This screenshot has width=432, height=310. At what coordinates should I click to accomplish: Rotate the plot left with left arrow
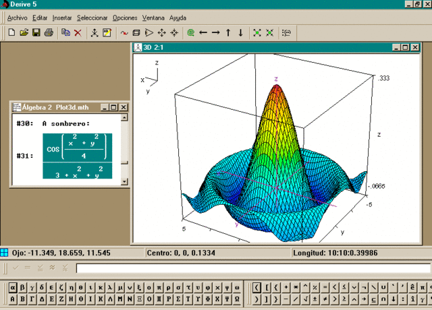click(x=203, y=33)
